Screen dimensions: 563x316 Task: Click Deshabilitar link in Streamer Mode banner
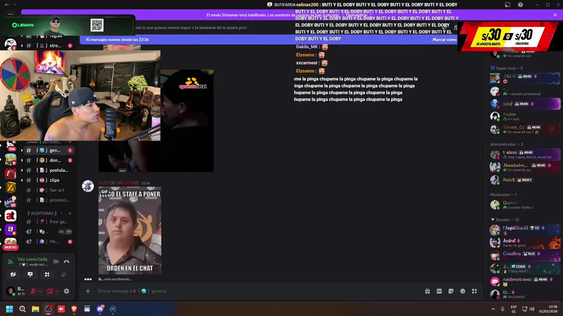coord(356,15)
